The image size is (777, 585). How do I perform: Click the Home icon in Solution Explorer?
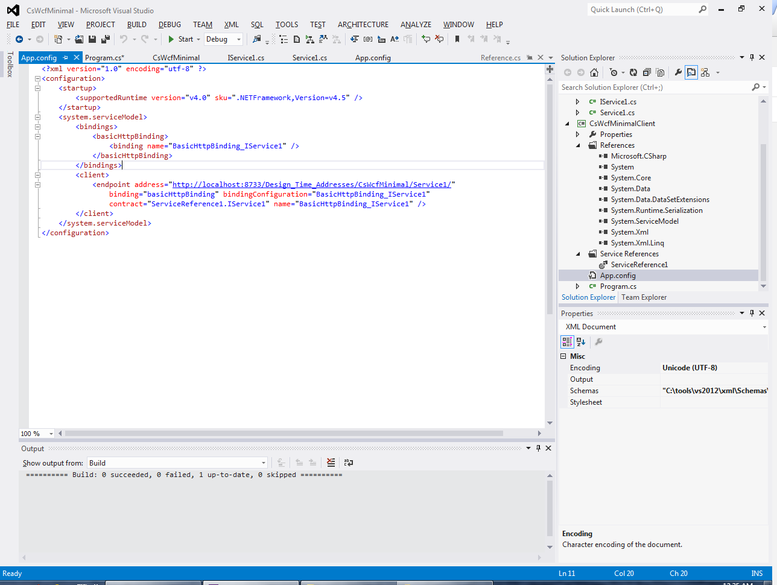point(594,72)
